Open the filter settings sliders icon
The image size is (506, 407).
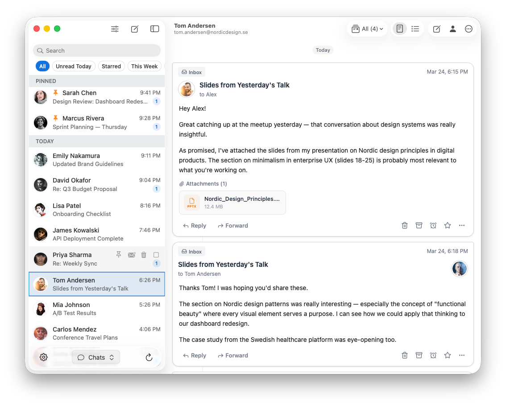tap(115, 29)
